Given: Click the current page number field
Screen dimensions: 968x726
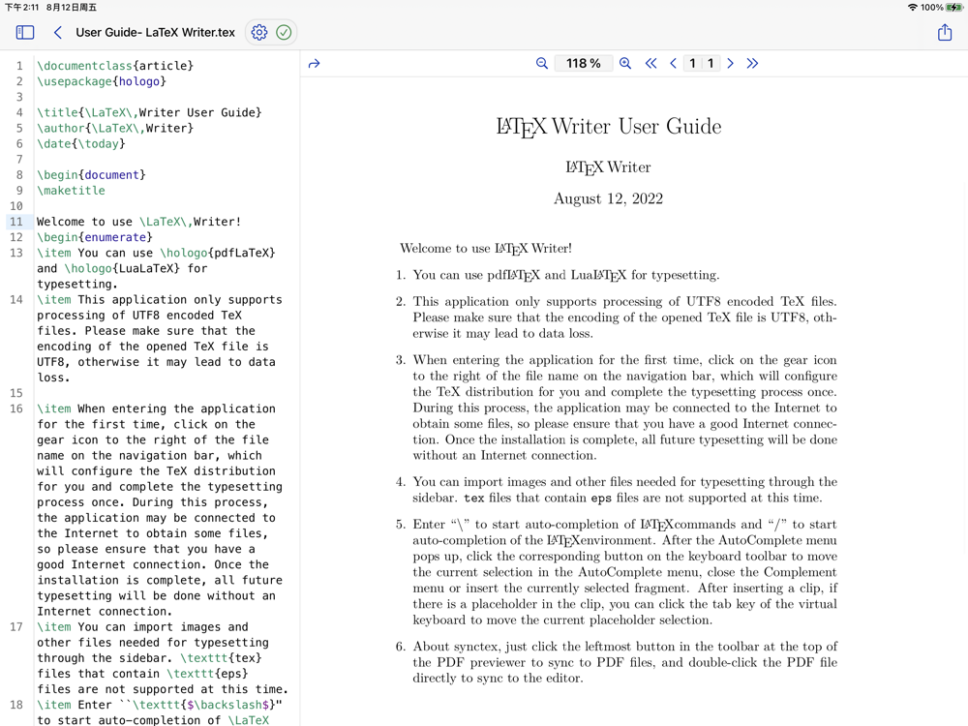Looking at the screenshot, I should click(x=692, y=63).
